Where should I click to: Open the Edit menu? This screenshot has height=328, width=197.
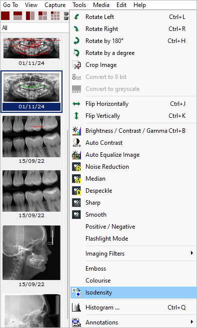[x=121, y=5]
